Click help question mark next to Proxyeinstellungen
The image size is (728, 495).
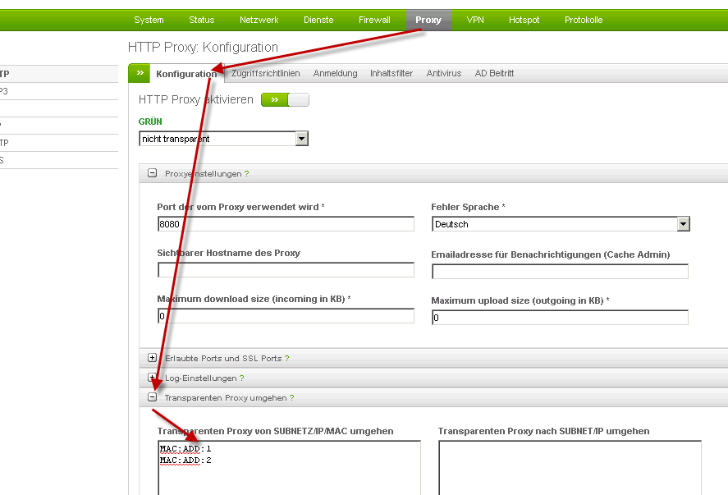click(246, 174)
